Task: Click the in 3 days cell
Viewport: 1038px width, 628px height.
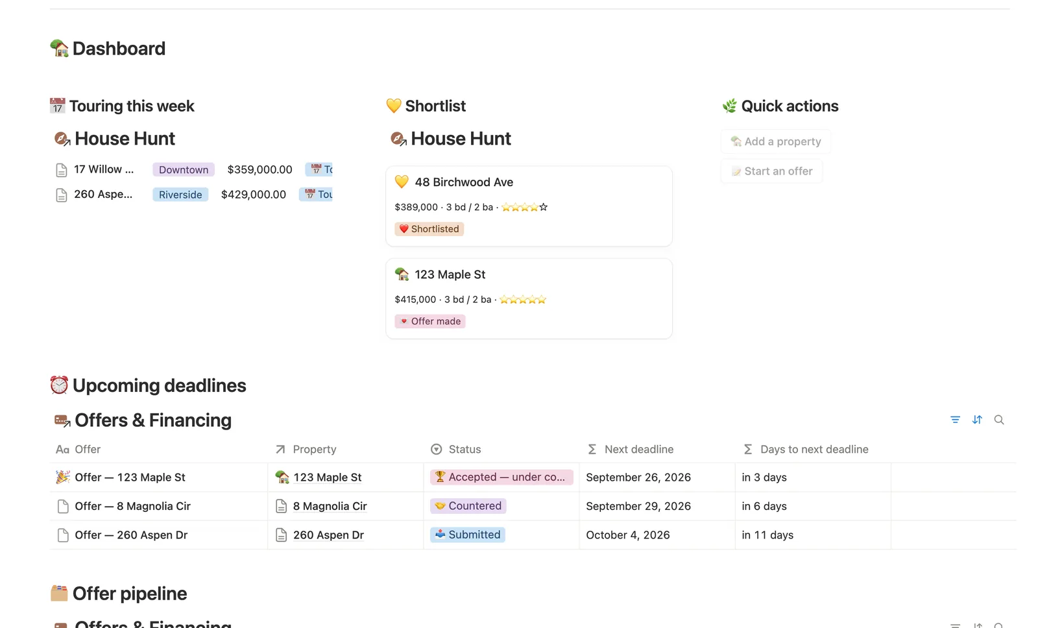Action: tap(813, 477)
